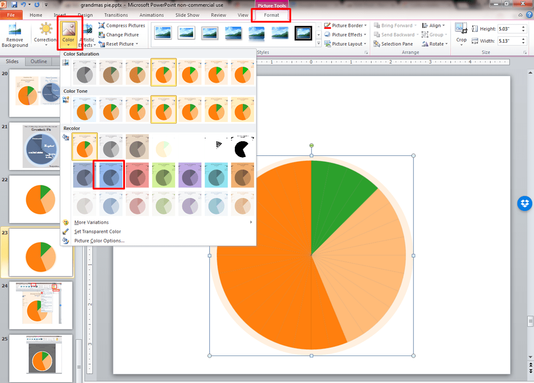Image resolution: width=534 pixels, height=383 pixels.
Task: Apply the first picture style thumbnail
Action: pos(163,33)
